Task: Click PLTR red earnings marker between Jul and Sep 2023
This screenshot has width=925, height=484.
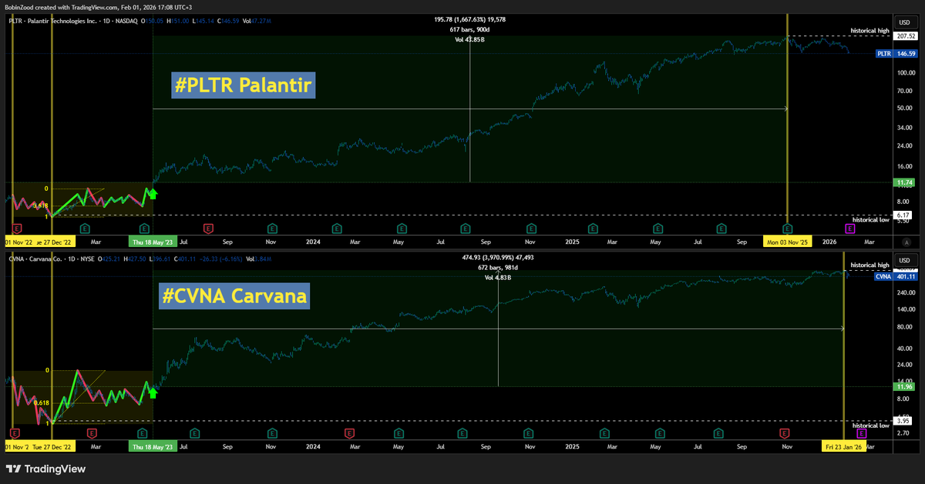Action: click(208, 229)
